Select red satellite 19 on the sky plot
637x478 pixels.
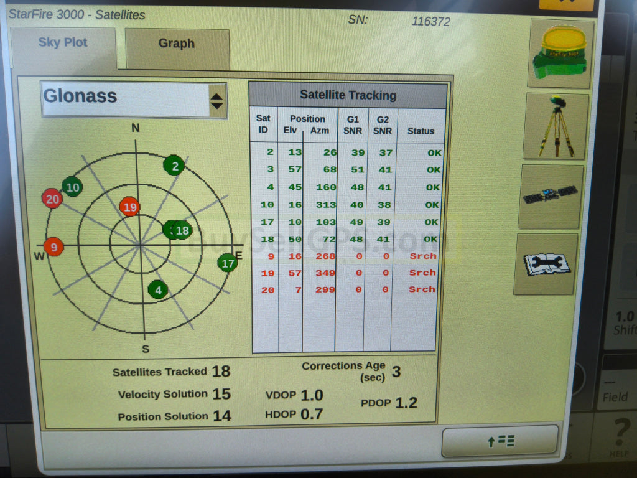click(x=129, y=207)
